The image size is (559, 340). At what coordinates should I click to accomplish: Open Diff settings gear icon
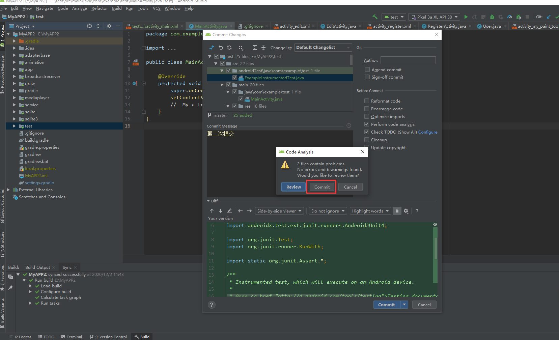click(406, 211)
